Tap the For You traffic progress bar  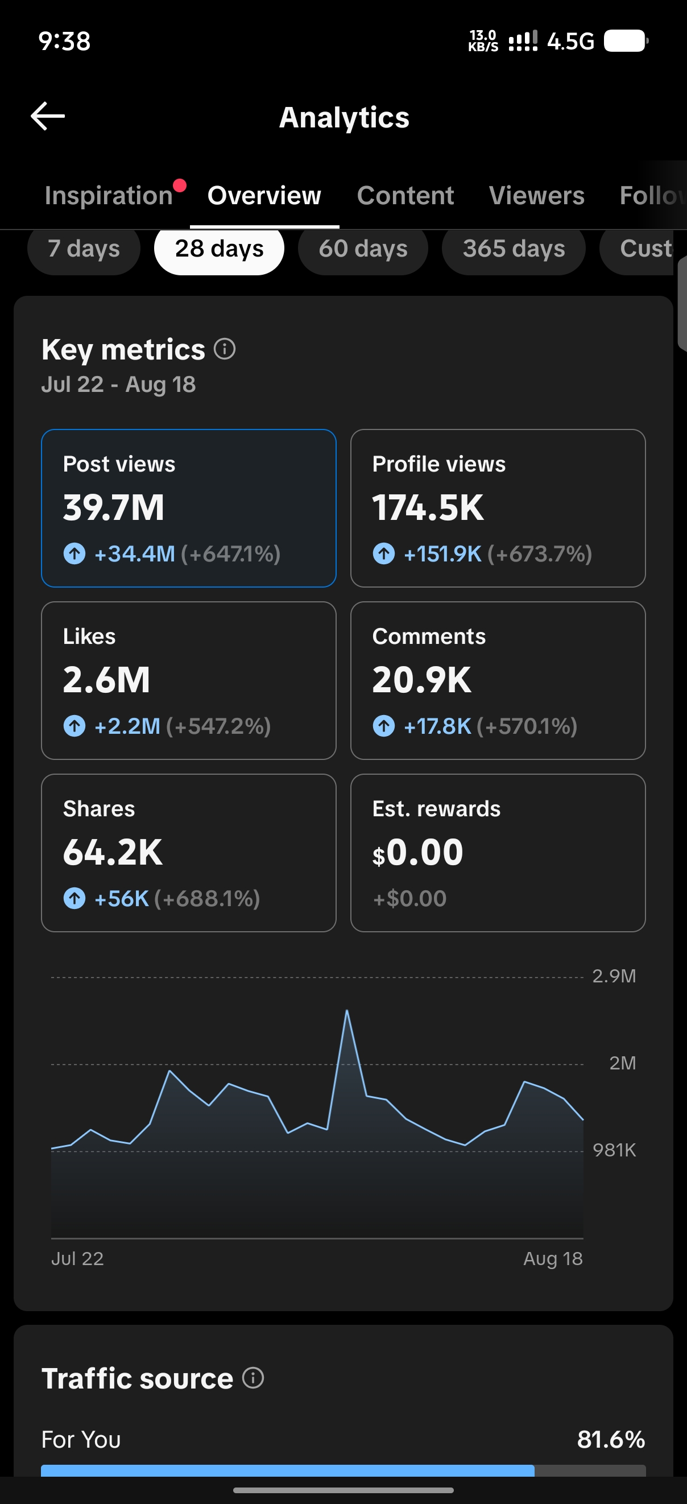[x=343, y=1470]
